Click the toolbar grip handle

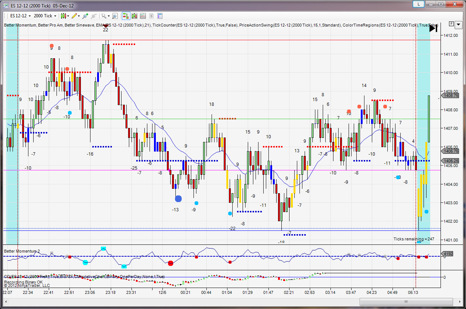5,16
